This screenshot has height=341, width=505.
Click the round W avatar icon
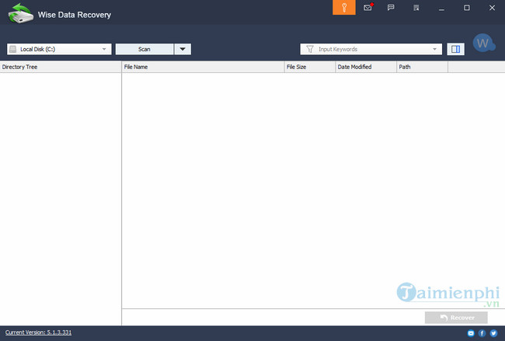(483, 43)
